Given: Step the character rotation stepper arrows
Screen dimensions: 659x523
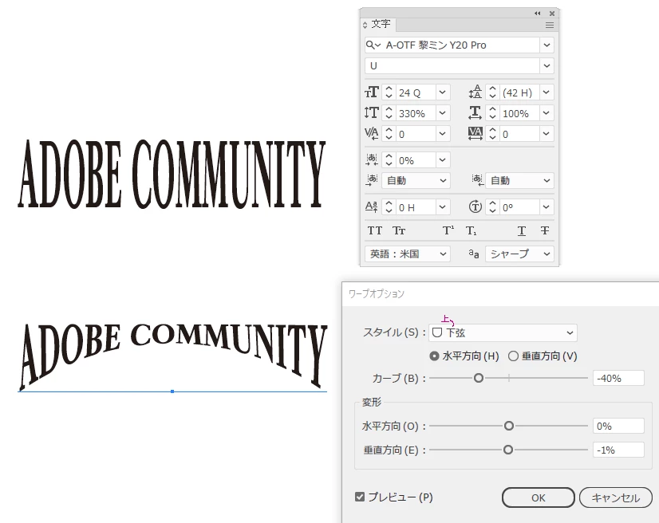Looking at the screenshot, I should [492, 206].
